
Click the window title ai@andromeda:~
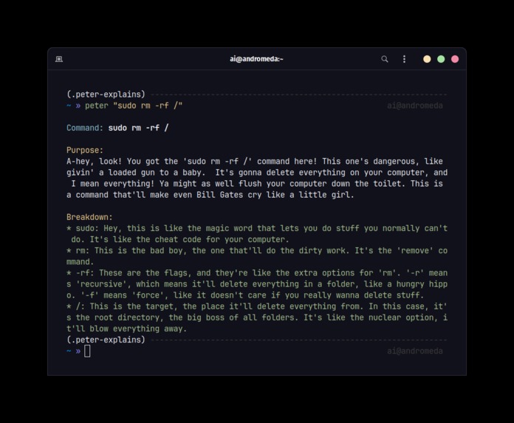(x=256, y=59)
